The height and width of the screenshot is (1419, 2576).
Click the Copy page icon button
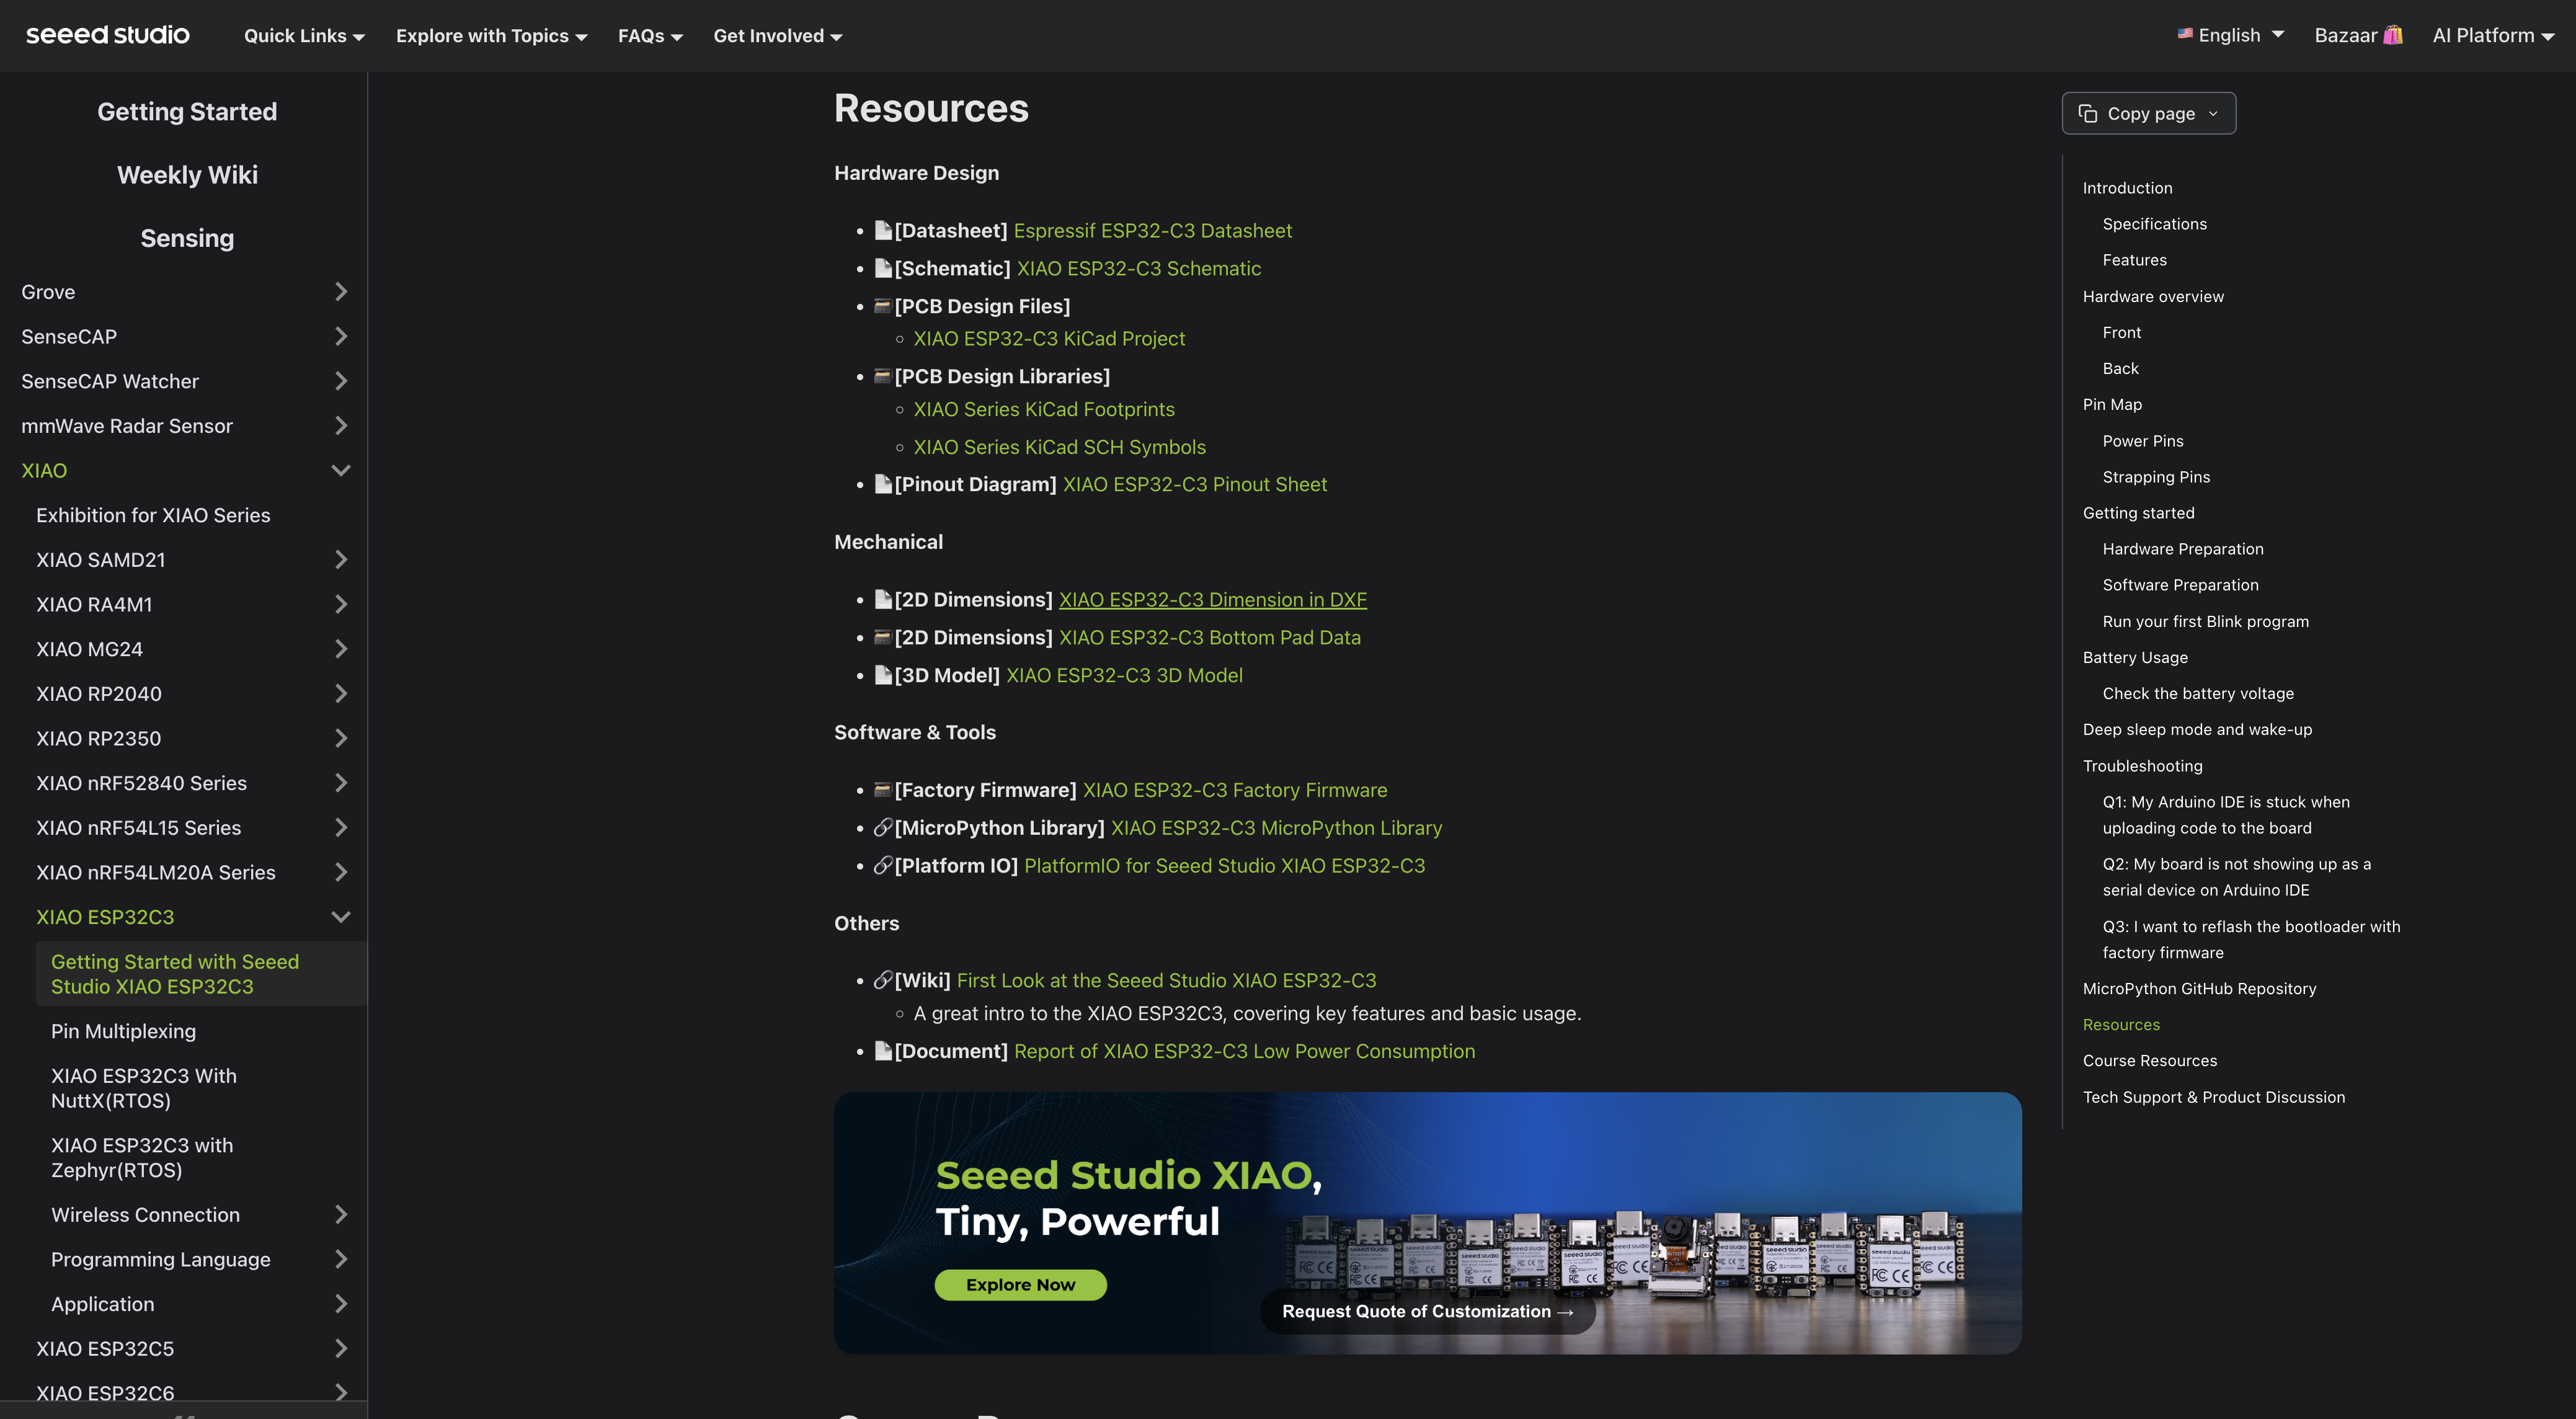tap(2088, 113)
